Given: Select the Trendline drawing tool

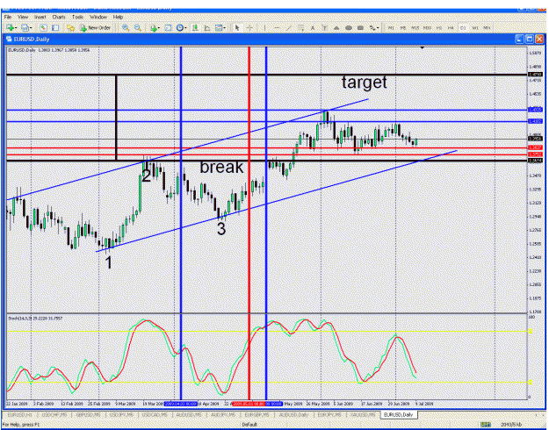Looking at the screenshot, I should (288, 27).
